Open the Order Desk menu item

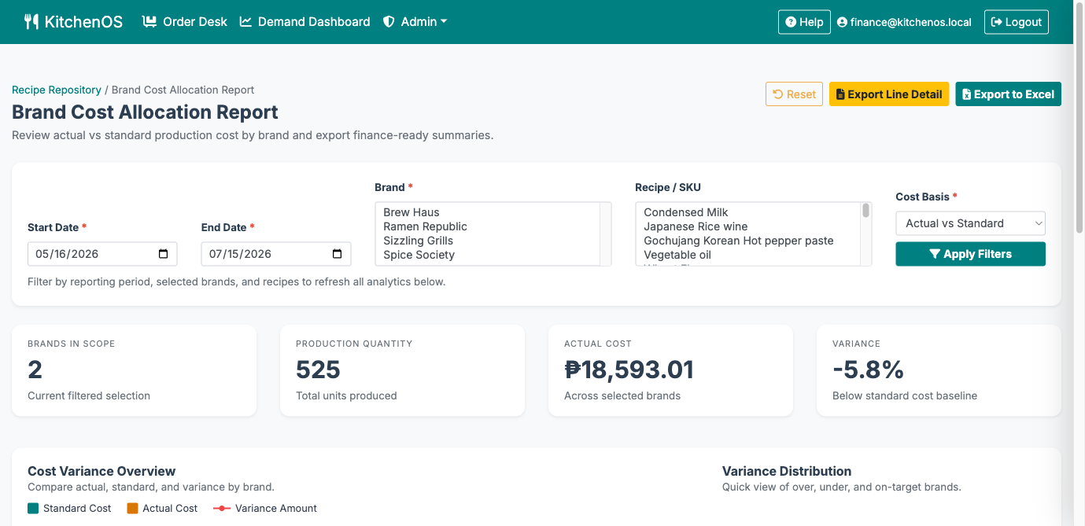(x=185, y=22)
